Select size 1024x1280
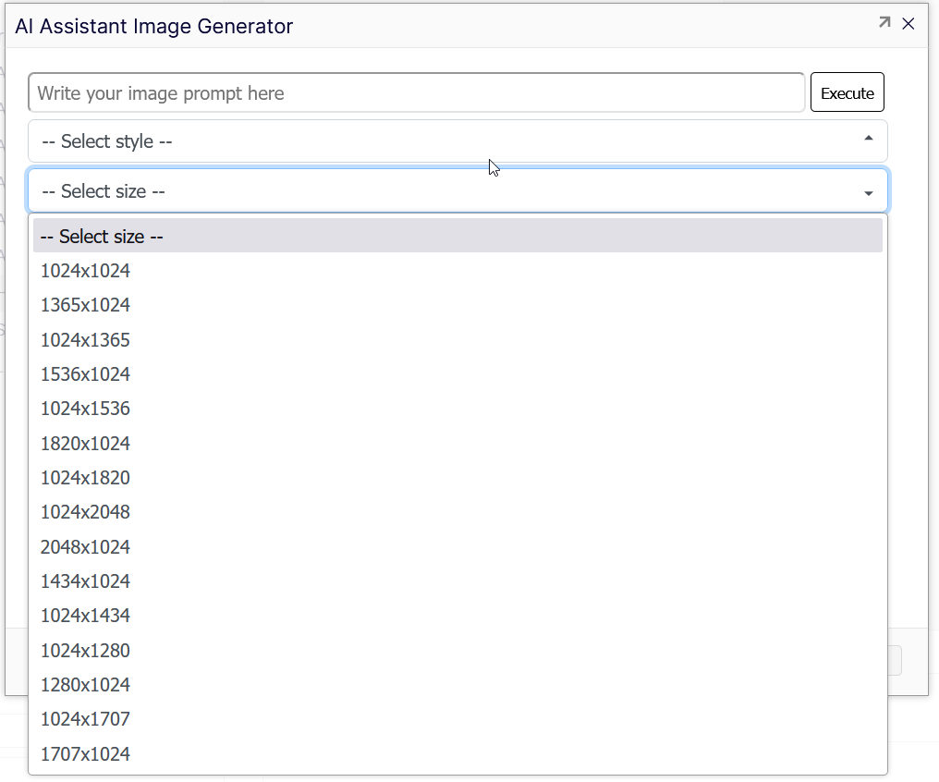 [457, 650]
